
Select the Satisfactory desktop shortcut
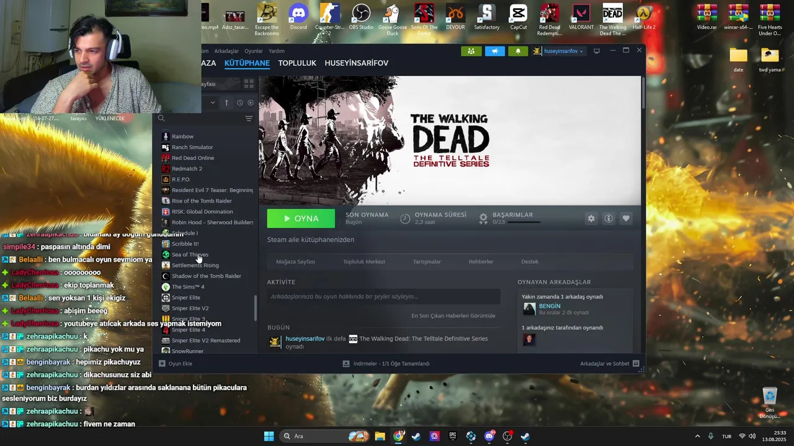(x=487, y=17)
